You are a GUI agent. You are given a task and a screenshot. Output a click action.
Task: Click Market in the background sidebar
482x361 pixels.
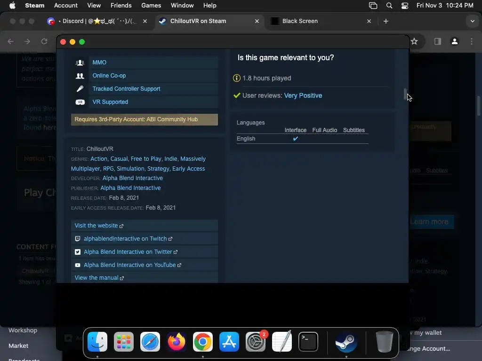point(18,345)
